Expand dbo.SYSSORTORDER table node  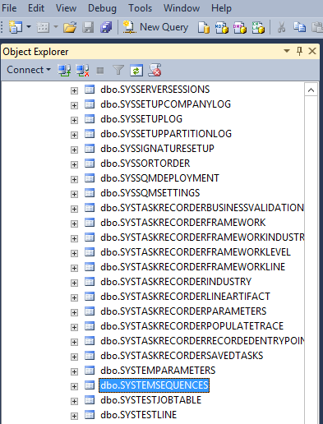click(74, 164)
